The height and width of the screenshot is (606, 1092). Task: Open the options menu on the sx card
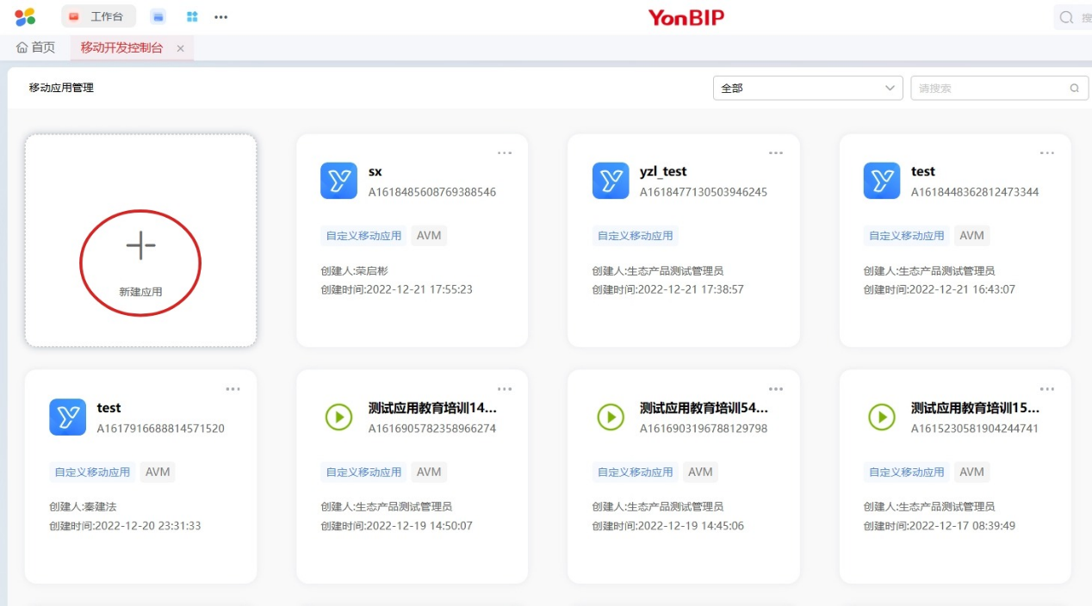tap(505, 151)
